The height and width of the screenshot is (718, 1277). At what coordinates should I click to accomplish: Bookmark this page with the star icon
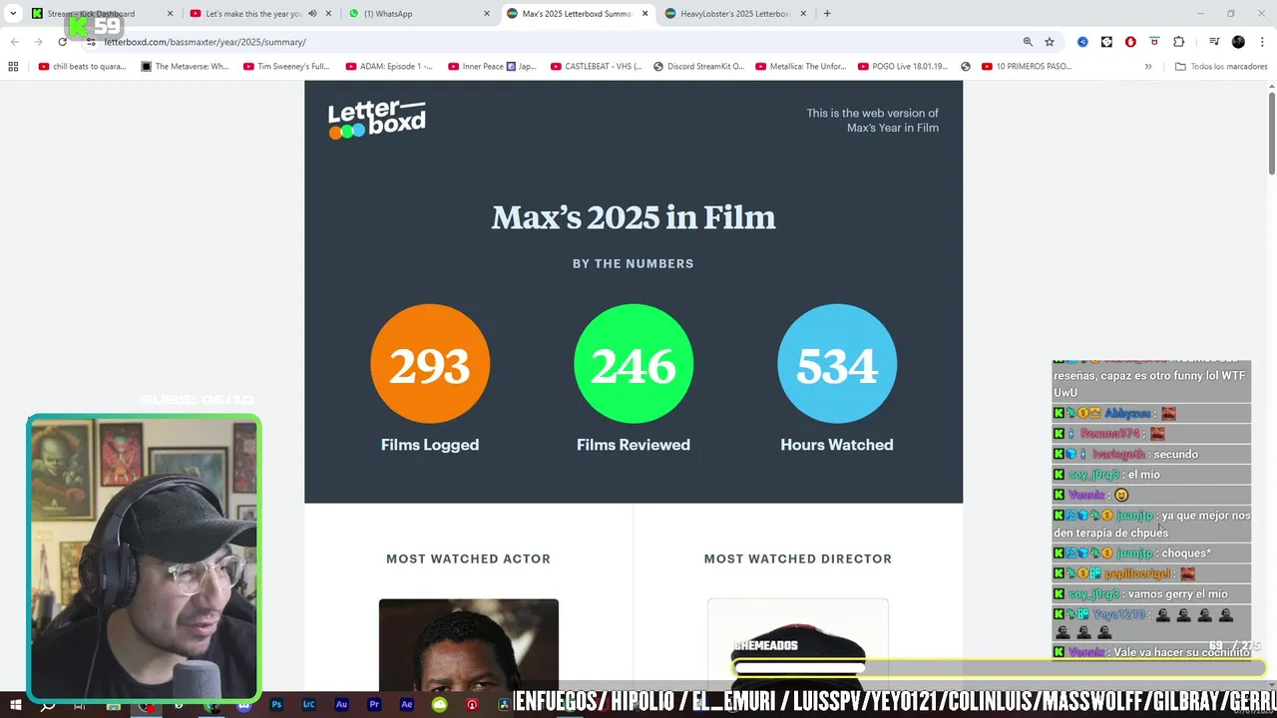pos(1050,42)
